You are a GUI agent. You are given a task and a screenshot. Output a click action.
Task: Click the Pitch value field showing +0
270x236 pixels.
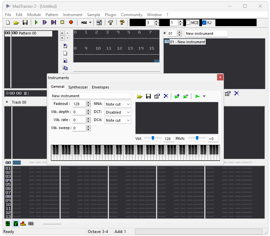click(x=213, y=139)
